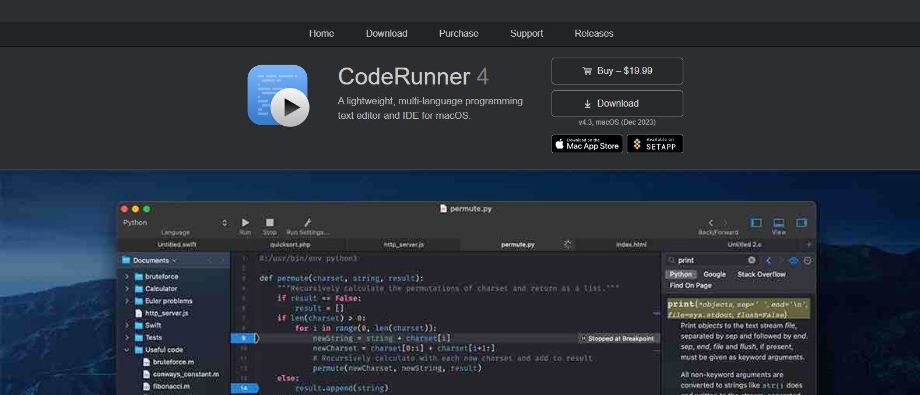Open the Available on Setapp badge

pos(655,144)
